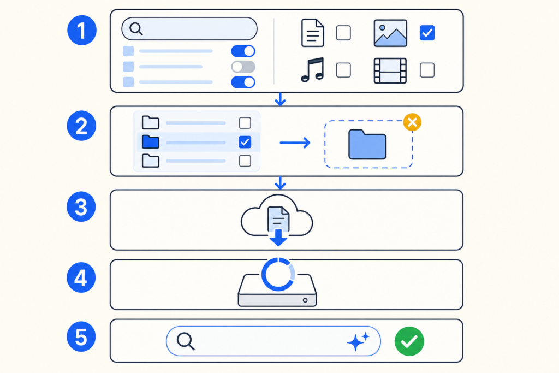Click the small square in the gray-toggle row
This screenshot has width=559, height=373.
click(128, 67)
